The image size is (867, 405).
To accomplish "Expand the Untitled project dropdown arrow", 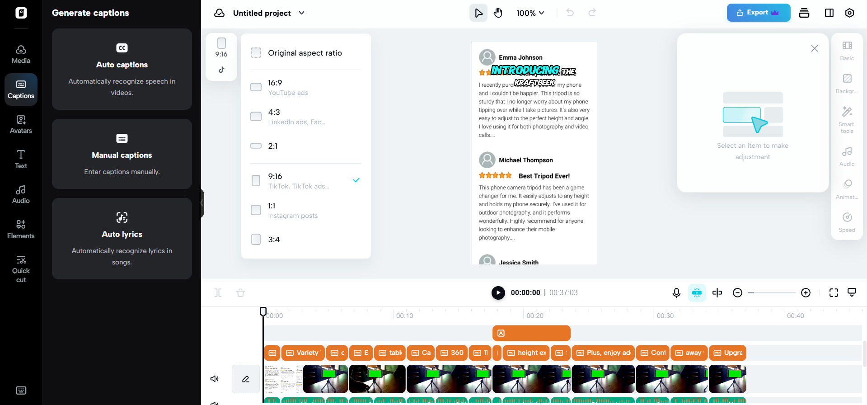I will coord(302,13).
